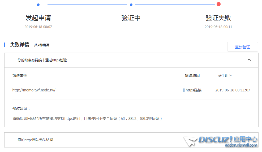The height and width of the screenshot is (152, 262).
Task: Click the blue 发起申请 step dot
Action: (x=38, y=5)
